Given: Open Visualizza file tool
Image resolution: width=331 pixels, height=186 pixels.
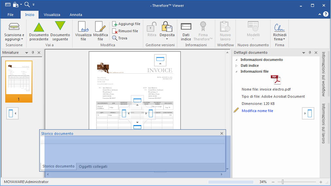Looking at the screenshot, I should click(x=83, y=27).
